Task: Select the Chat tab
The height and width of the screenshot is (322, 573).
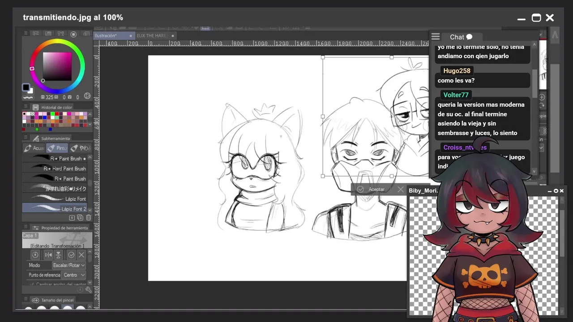Action: pos(461,37)
